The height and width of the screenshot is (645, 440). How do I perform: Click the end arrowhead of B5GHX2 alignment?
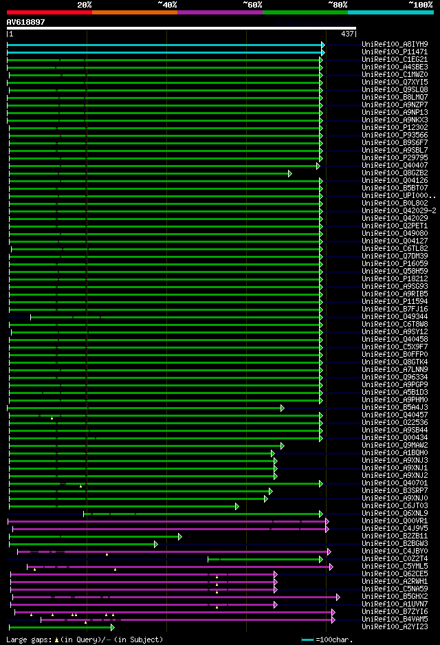click(338, 598)
